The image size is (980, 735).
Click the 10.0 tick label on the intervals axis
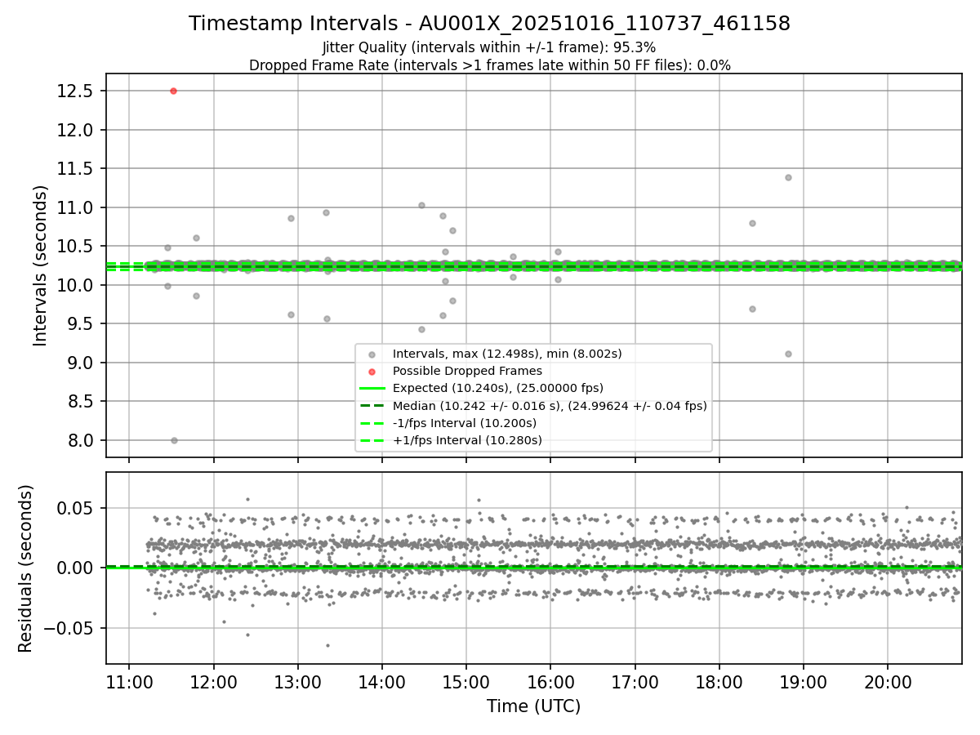coord(75,285)
